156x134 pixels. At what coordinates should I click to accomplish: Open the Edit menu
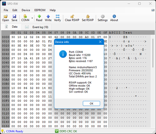point(15,10)
